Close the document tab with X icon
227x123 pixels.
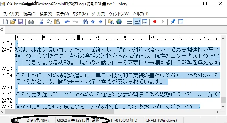tap(1, 30)
